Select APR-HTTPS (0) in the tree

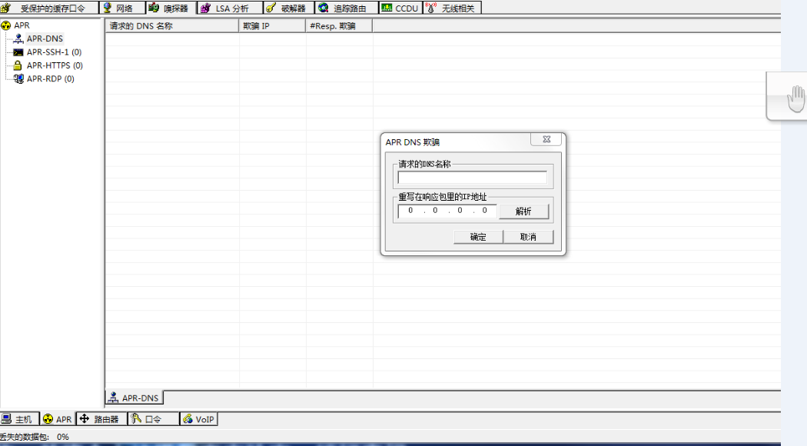(x=55, y=65)
